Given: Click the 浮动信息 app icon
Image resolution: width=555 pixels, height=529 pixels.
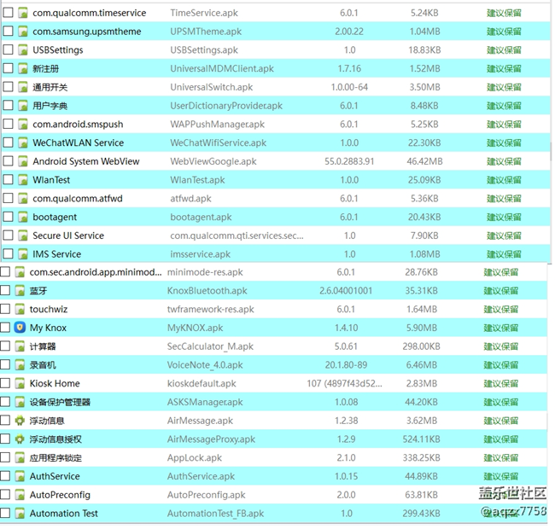Looking at the screenshot, I should pyautogui.click(x=20, y=421).
